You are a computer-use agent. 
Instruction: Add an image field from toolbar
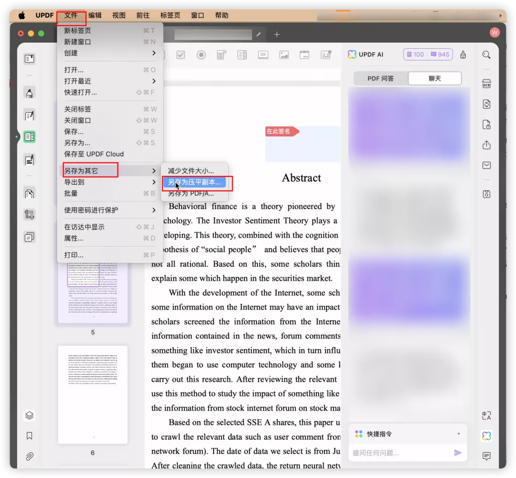coord(284,55)
